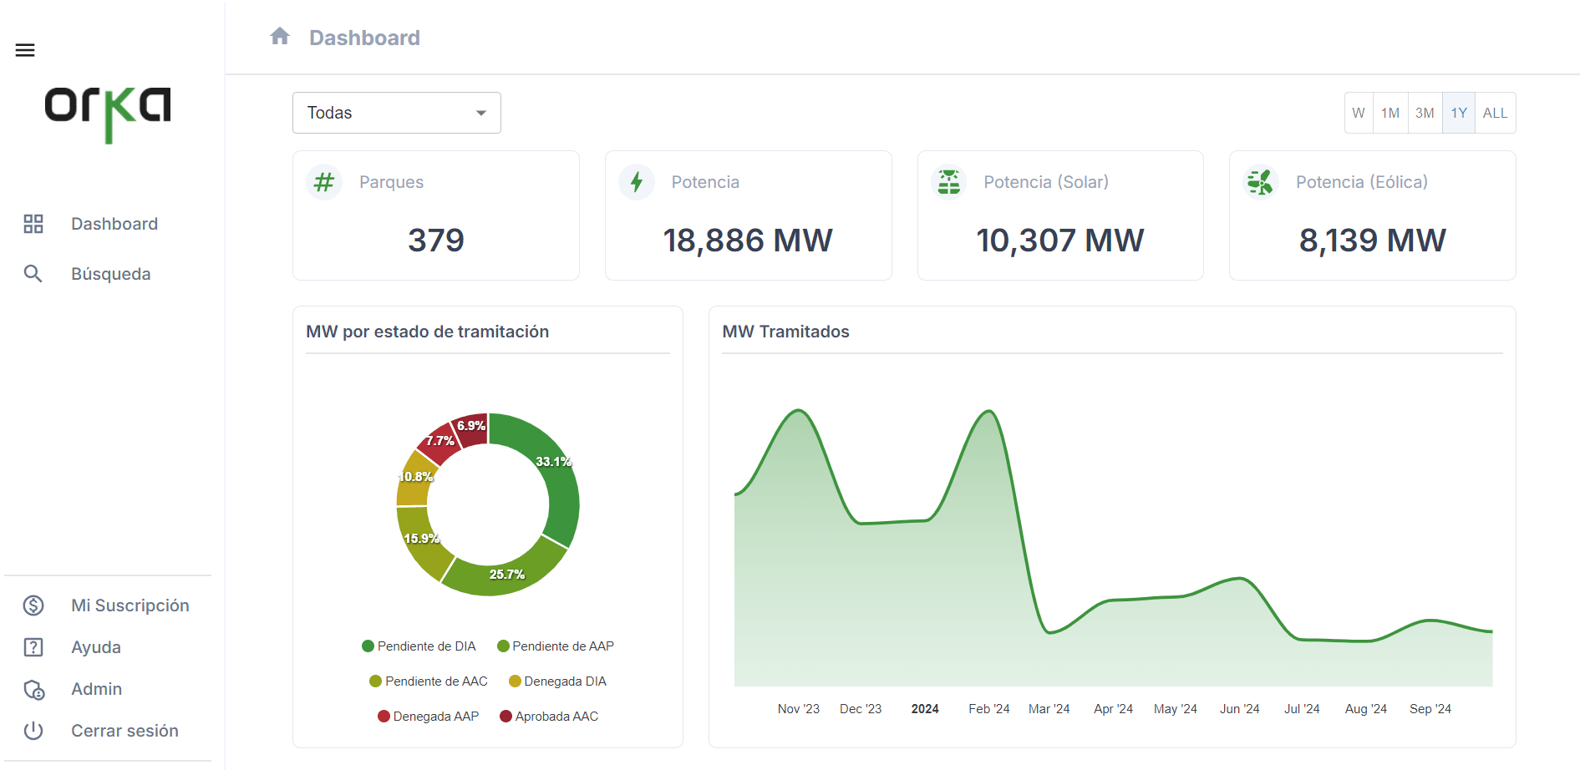Click the Cerrar sesión power icon
Screen dimensions: 1580x770
point(33,731)
